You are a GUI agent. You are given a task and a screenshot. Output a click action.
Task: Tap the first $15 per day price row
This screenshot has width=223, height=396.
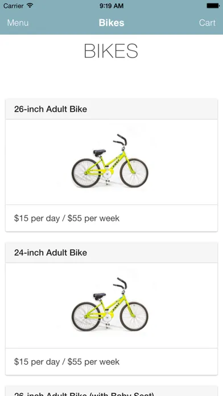[111, 218]
